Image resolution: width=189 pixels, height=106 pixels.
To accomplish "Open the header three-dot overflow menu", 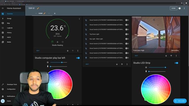I will (184, 8).
